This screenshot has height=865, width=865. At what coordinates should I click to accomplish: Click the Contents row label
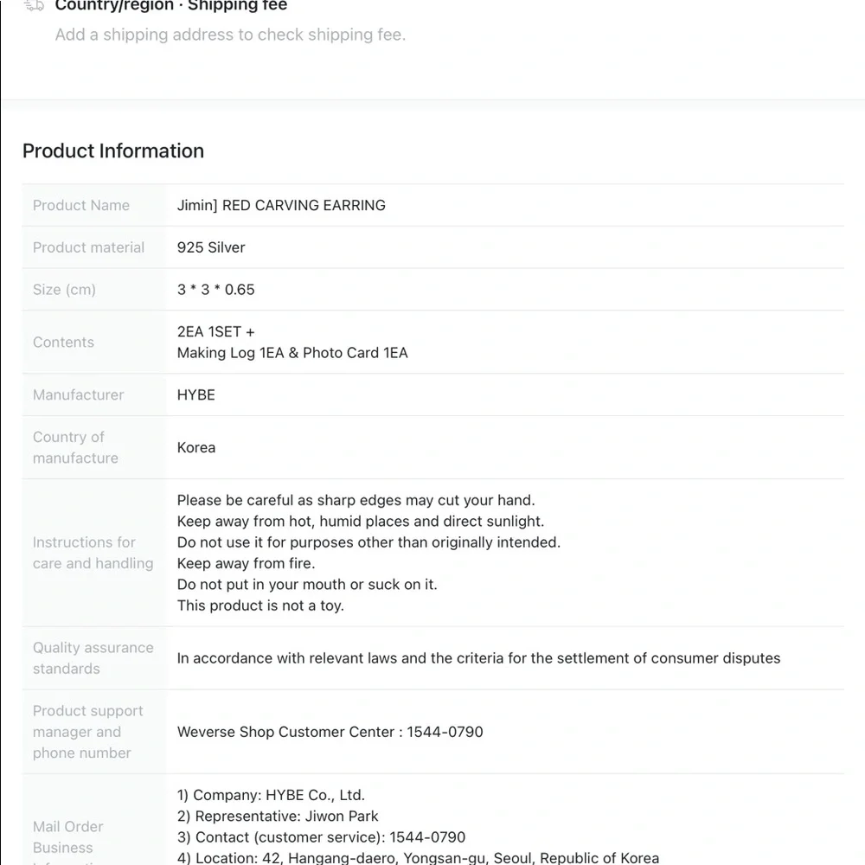pos(63,343)
